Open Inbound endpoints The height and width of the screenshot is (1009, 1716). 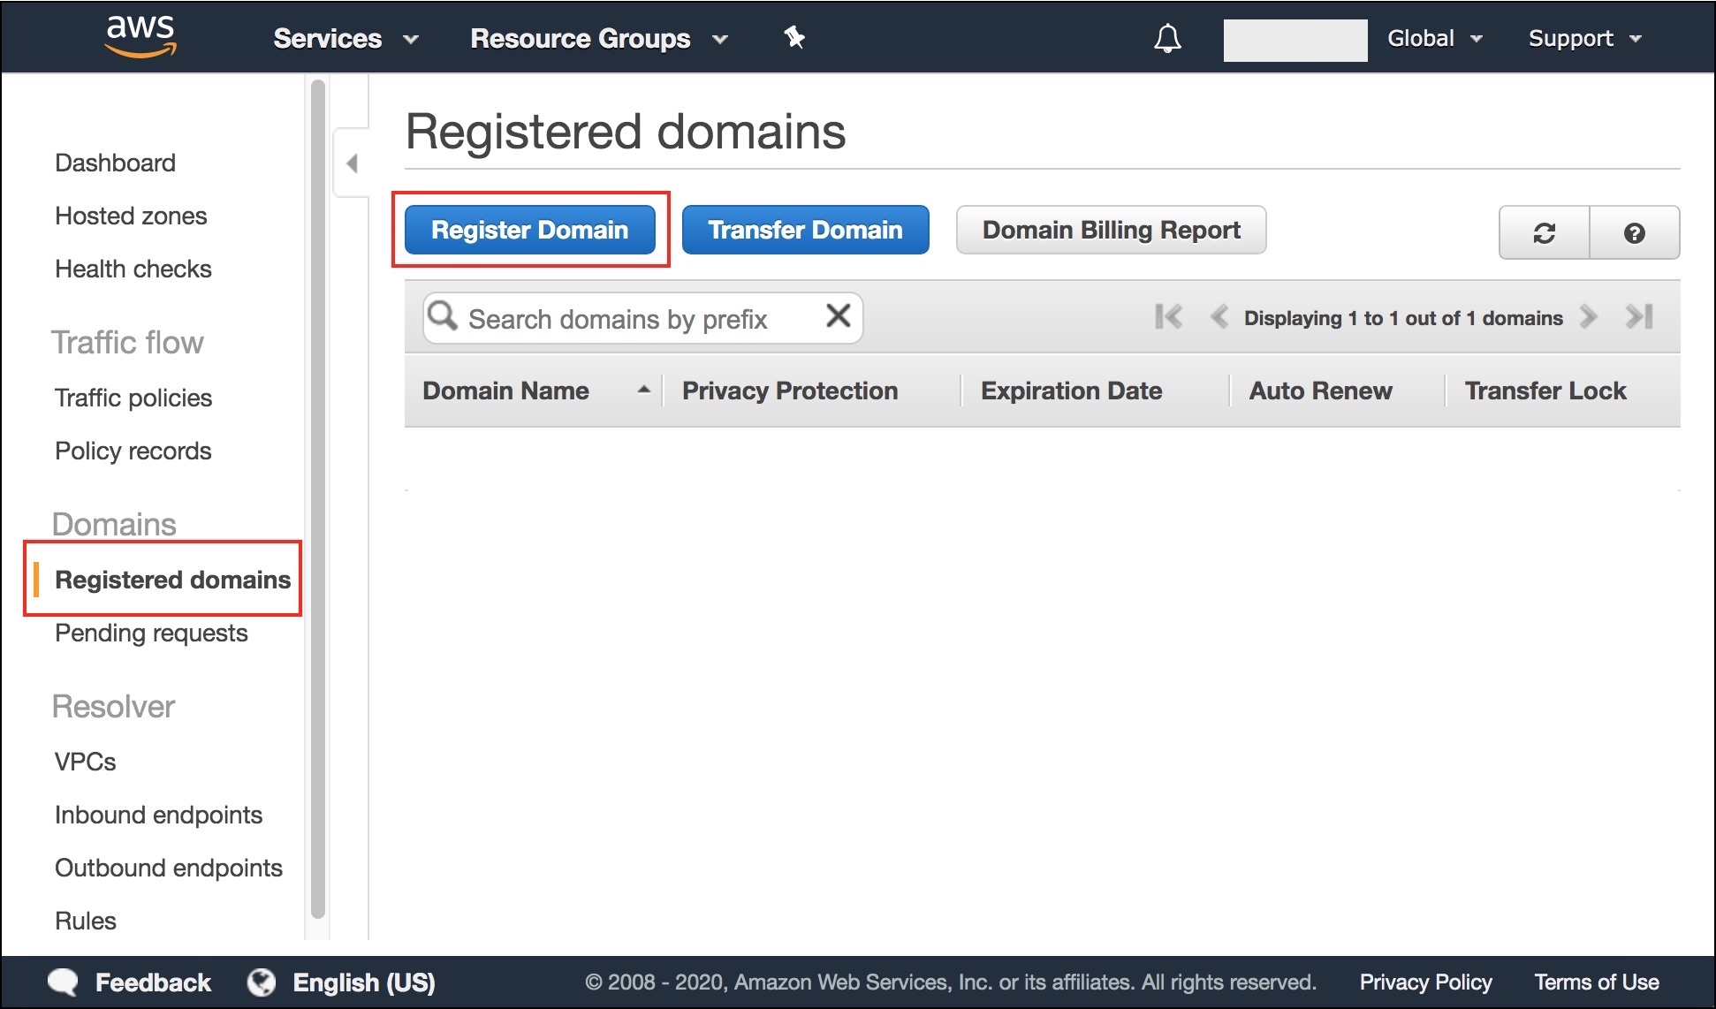[x=159, y=815]
